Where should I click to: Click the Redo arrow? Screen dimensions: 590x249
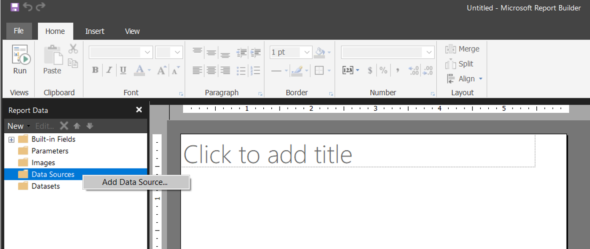click(x=41, y=7)
